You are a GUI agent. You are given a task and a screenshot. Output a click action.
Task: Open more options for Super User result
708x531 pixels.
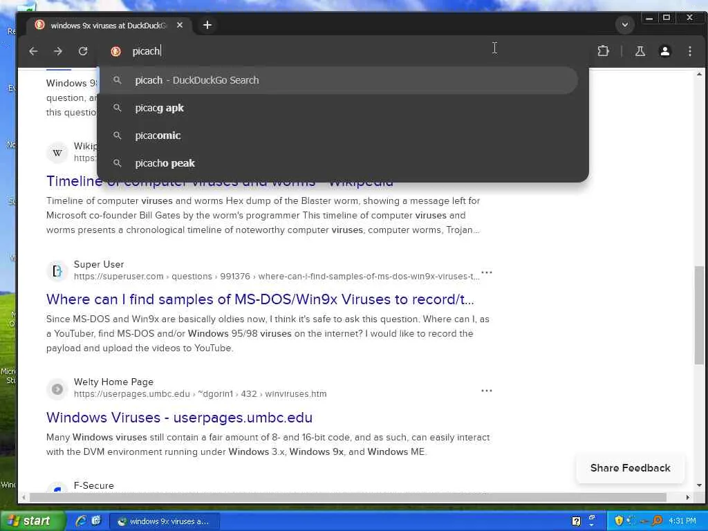pyautogui.click(x=486, y=272)
